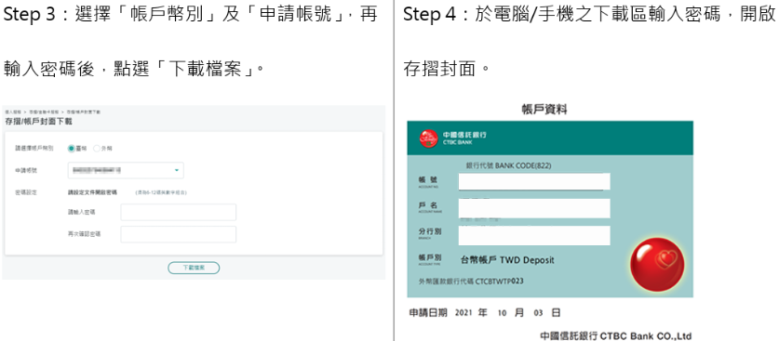
Task: Click the 再次確認密碼 confirm password field
Action: (x=179, y=234)
